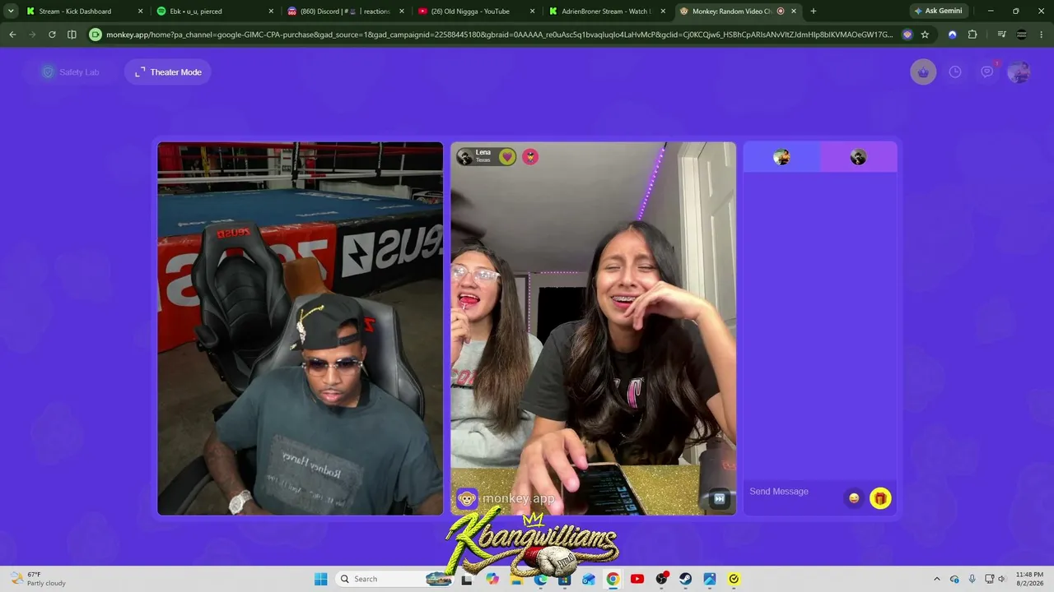Viewport: 1054px width, 592px height.
Task: Open the volume control in system tray
Action: coord(1001,579)
